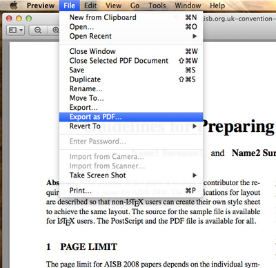Click the red close window button
This screenshot has height=268, width=276.
coord(9,19)
